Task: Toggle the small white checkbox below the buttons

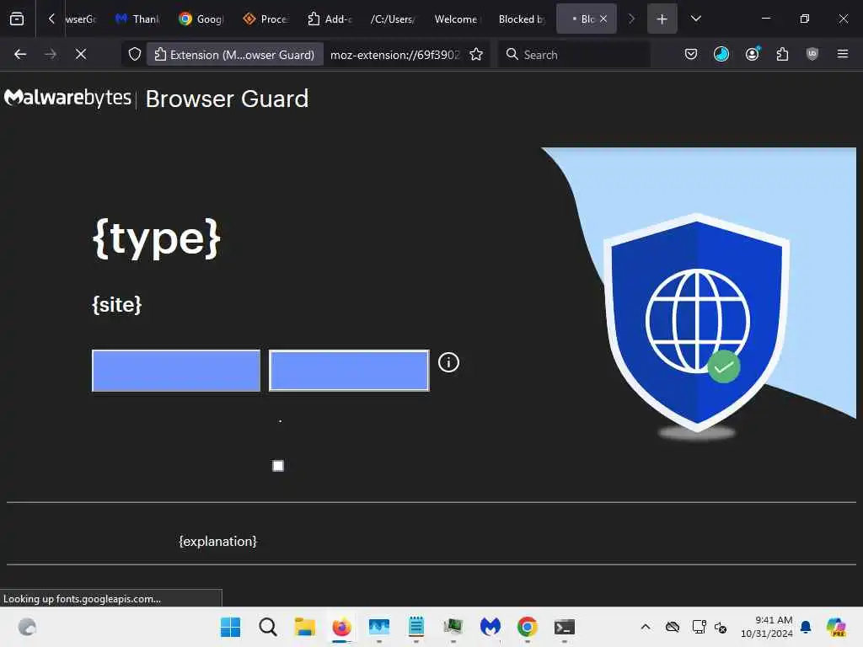Action: [278, 466]
